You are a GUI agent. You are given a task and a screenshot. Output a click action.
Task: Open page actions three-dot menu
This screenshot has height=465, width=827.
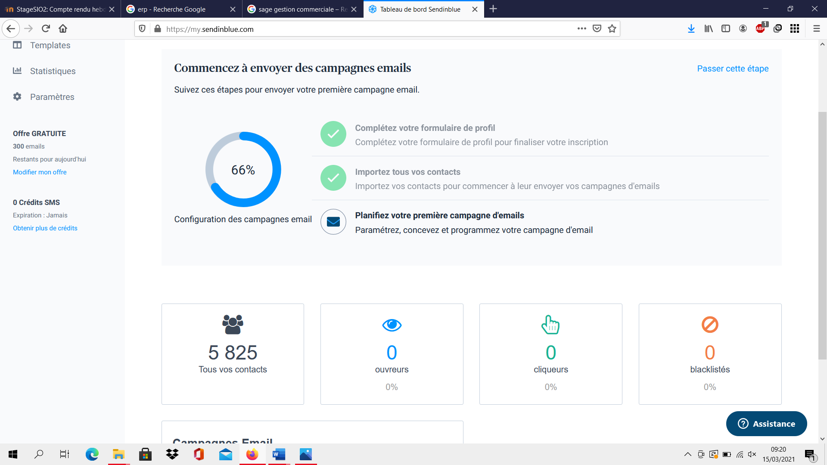(x=581, y=29)
